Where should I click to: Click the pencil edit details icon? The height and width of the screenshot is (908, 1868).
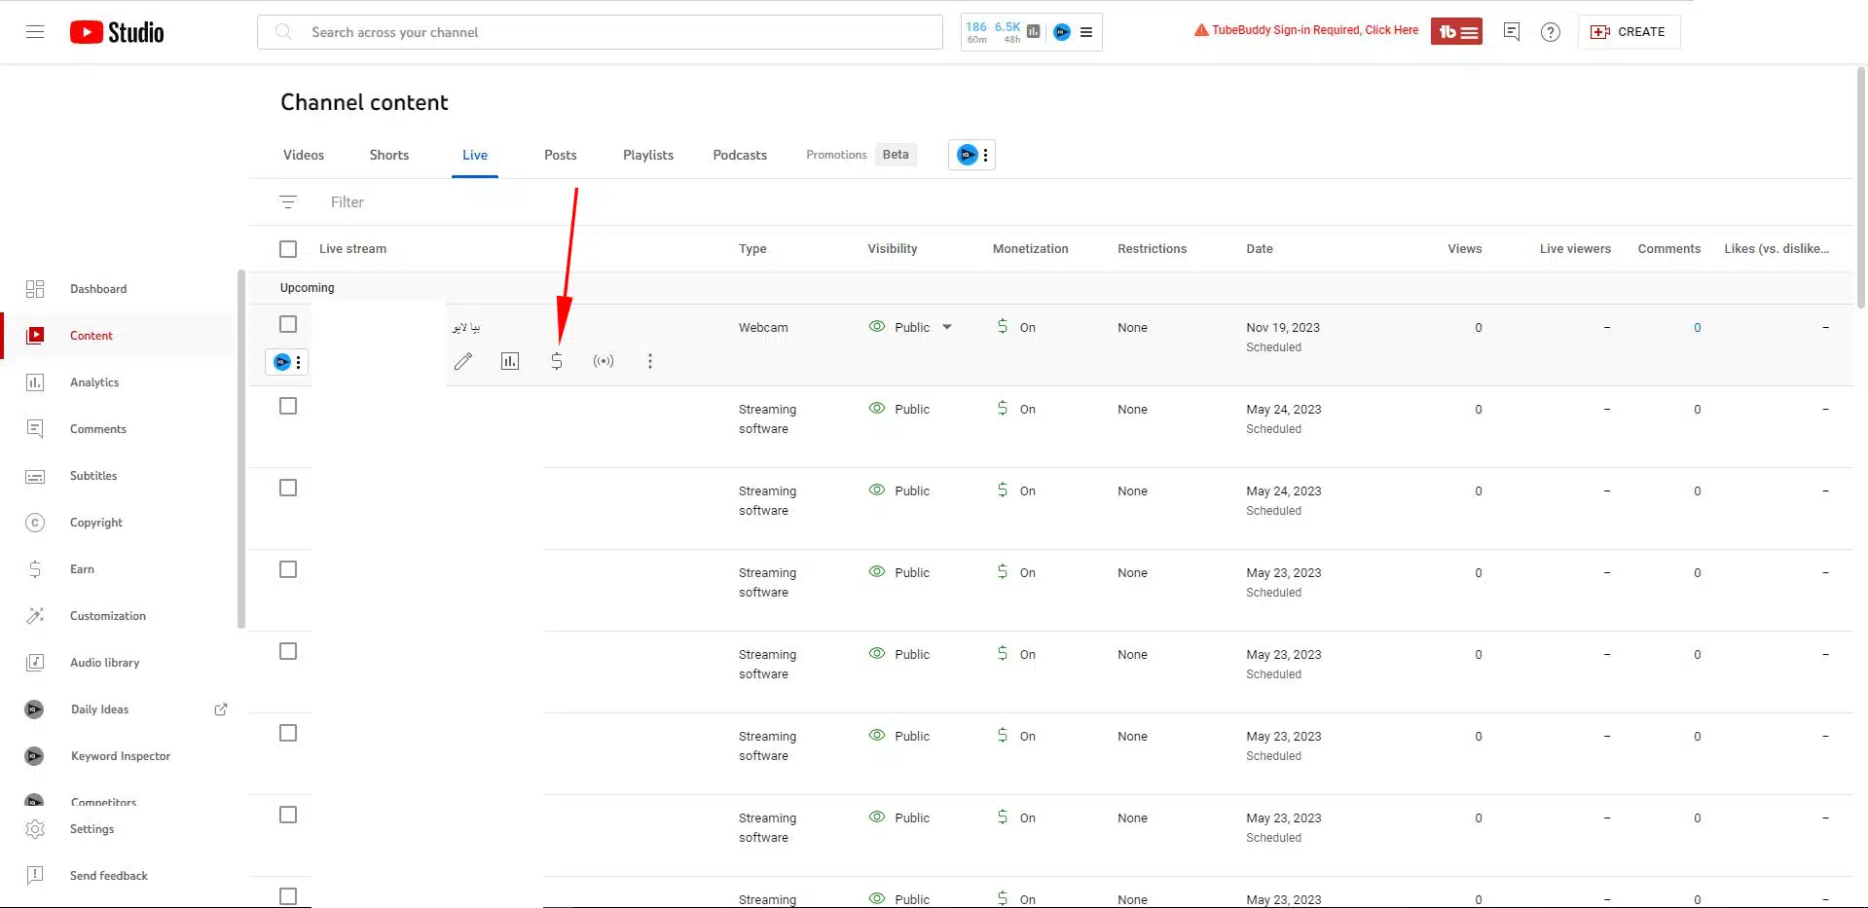pyautogui.click(x=463, y=361)
